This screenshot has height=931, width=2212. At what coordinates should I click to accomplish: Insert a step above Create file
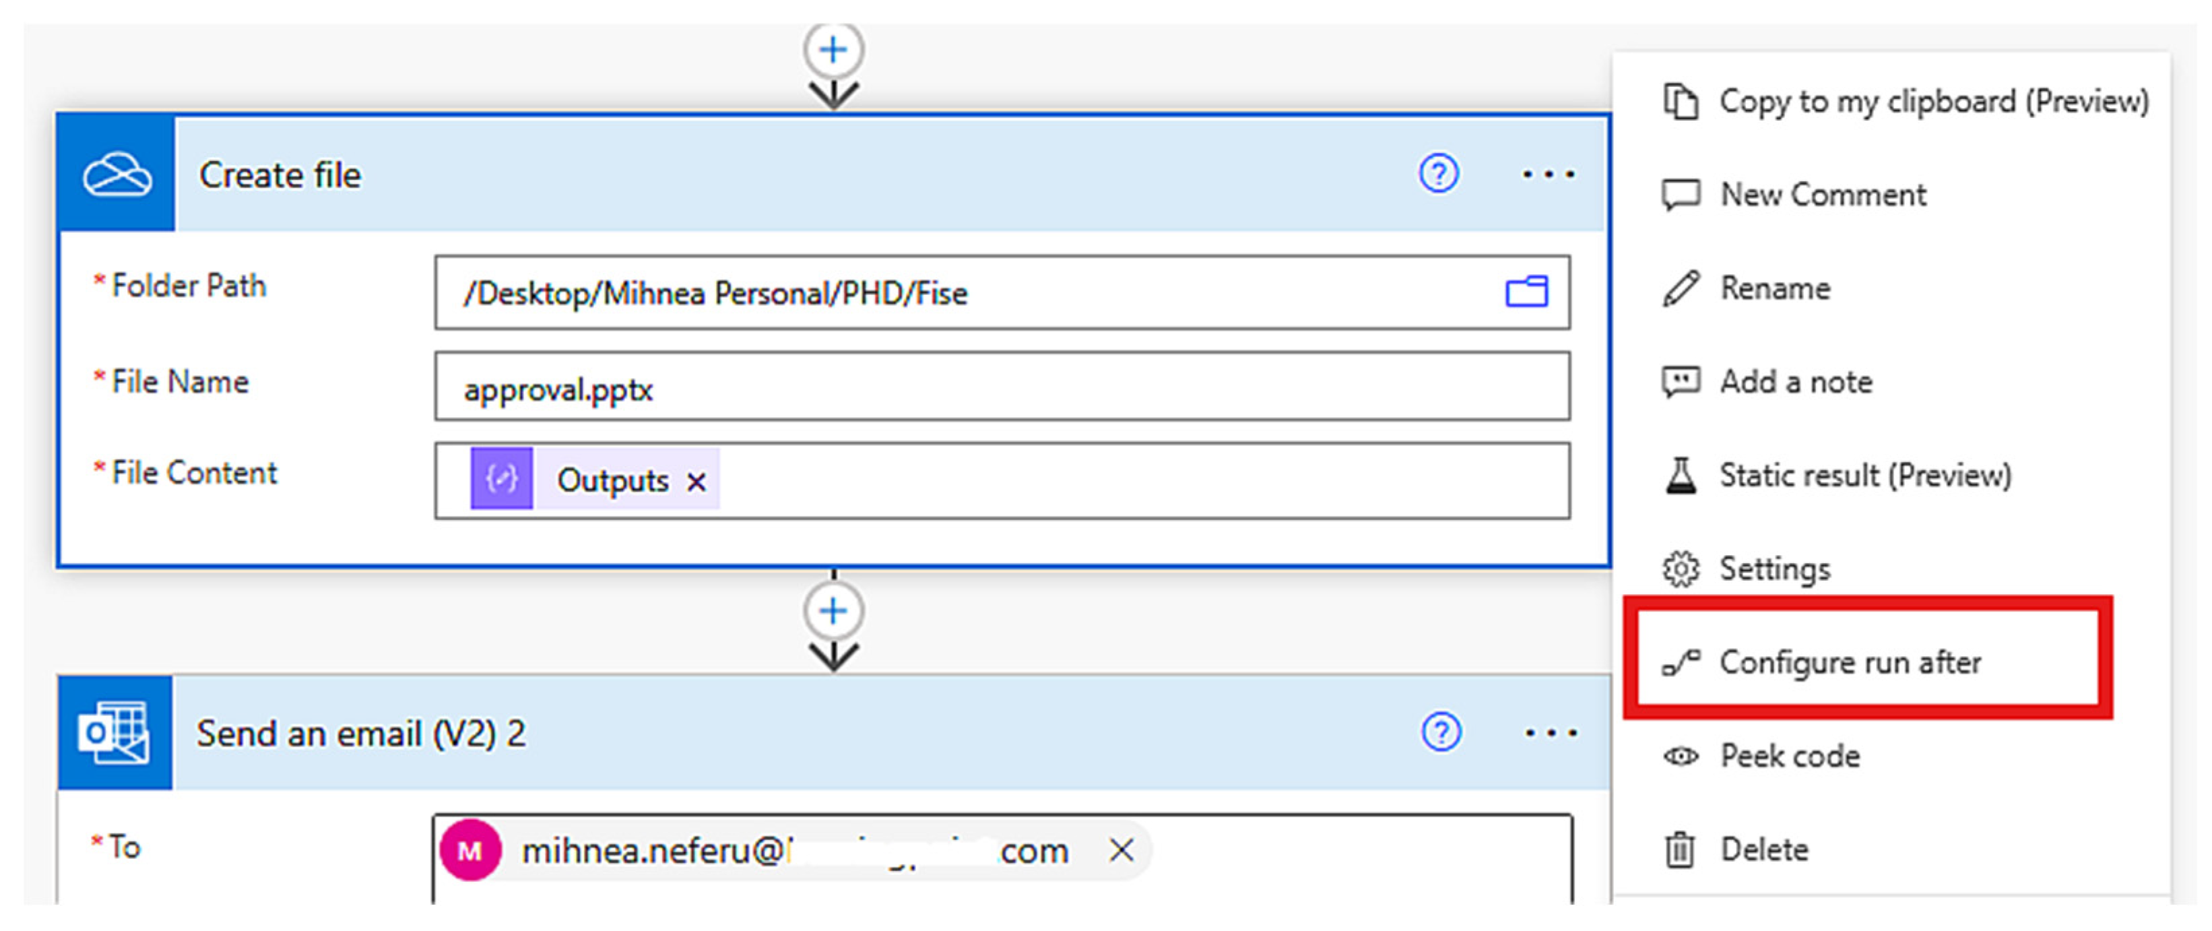pos(832,50)
